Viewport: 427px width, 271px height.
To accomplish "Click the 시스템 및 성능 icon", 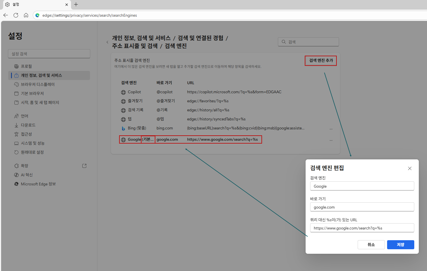I will 16,143.
